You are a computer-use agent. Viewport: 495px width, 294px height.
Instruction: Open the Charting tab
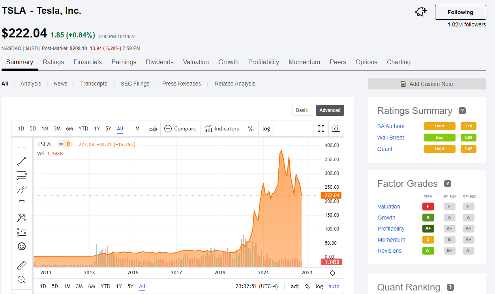coord(399,62)
